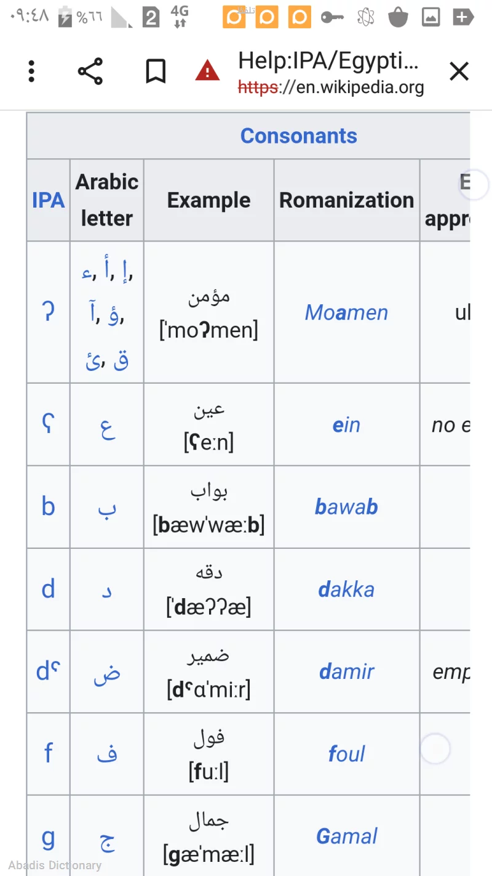Open the tag-with-plus notification icon
The height and width of the screenshot is (876, 492).
click(x=463, y=17)
